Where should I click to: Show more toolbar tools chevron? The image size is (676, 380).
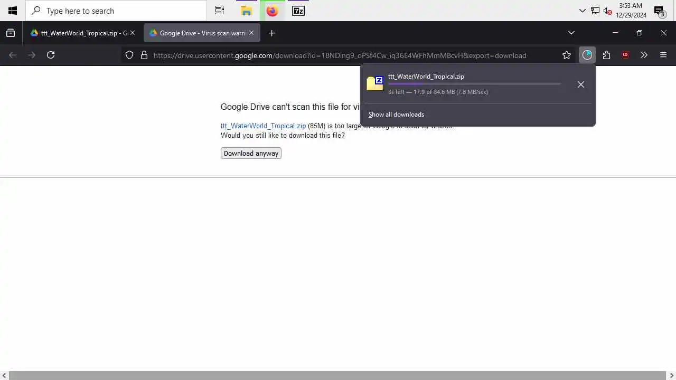(x=644, y=55)
